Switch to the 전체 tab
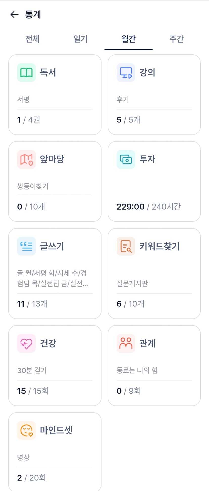 coord(32,39)
